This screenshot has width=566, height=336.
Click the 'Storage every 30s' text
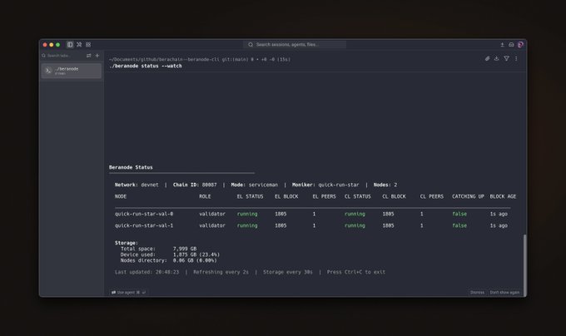coord(288,272)
